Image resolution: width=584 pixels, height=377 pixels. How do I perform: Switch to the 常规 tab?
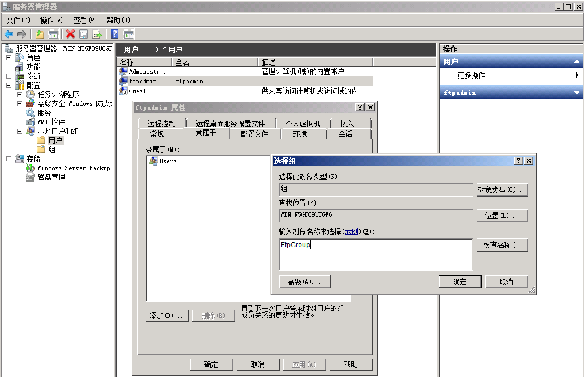pos(157,134)
